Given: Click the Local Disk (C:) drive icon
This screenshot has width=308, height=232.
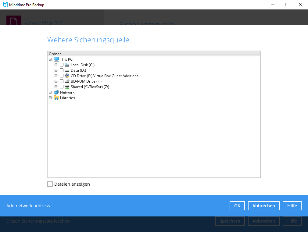Looking at the screenshot, I should 67,65.
